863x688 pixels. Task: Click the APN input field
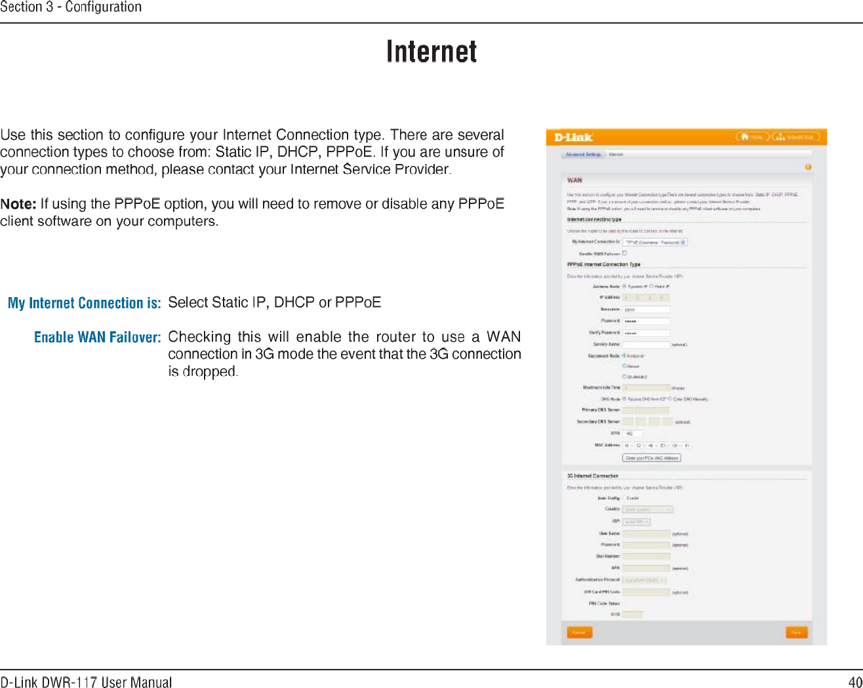click(x=646, y=569)
